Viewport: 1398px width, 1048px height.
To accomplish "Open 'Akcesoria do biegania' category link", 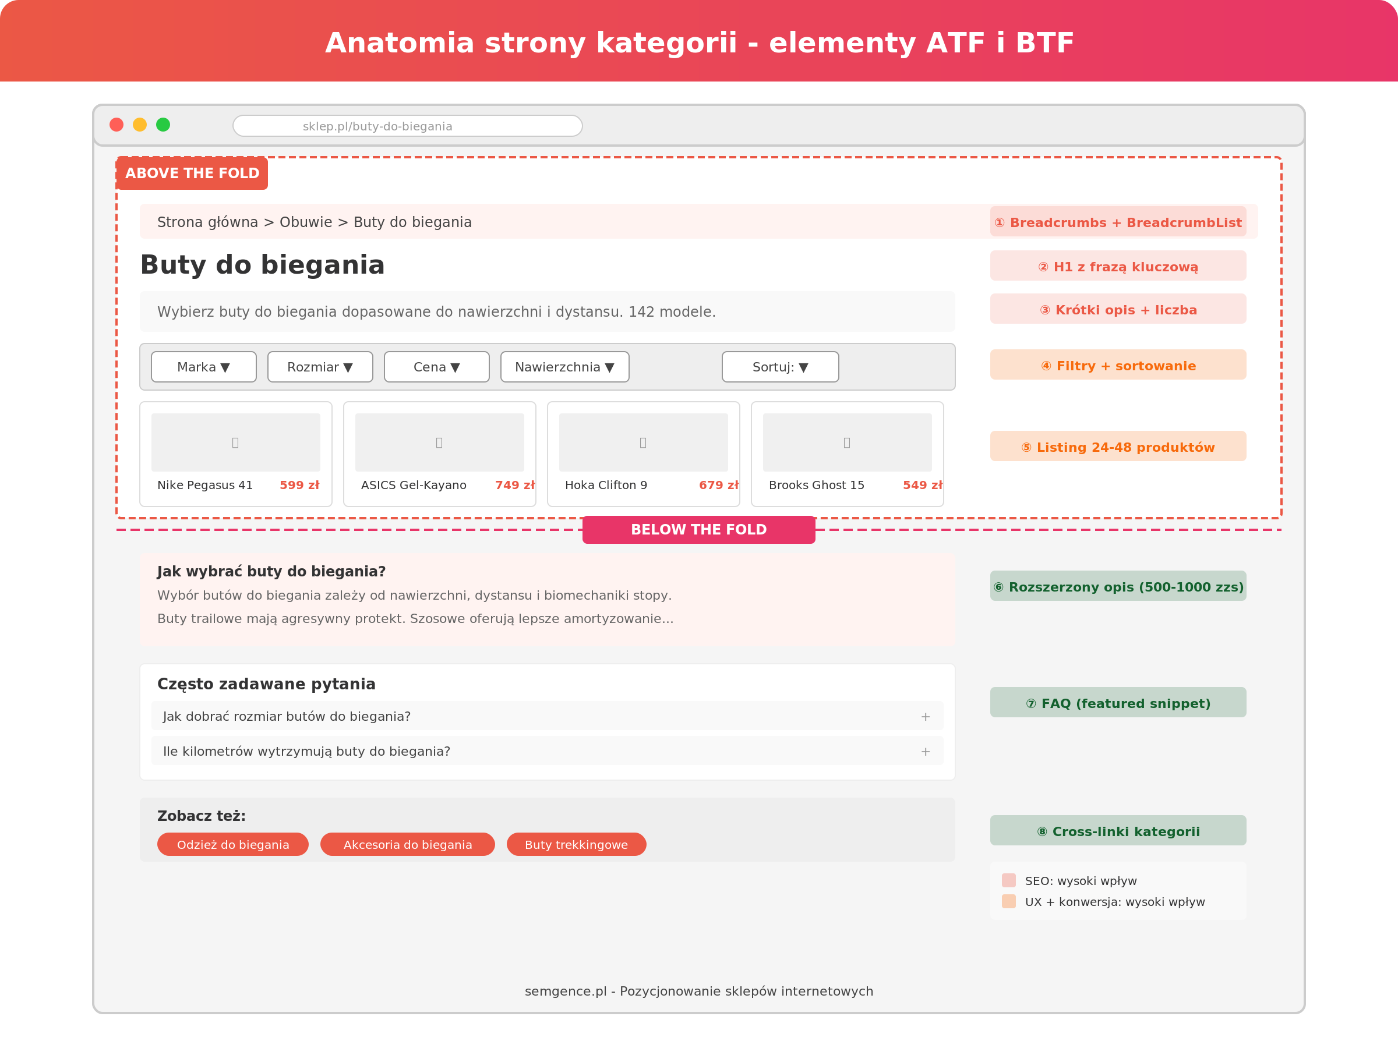I will 408,845.
